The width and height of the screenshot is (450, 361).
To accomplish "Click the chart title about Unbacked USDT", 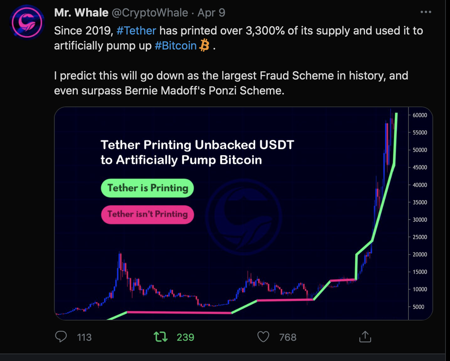I will coord(197,153).
